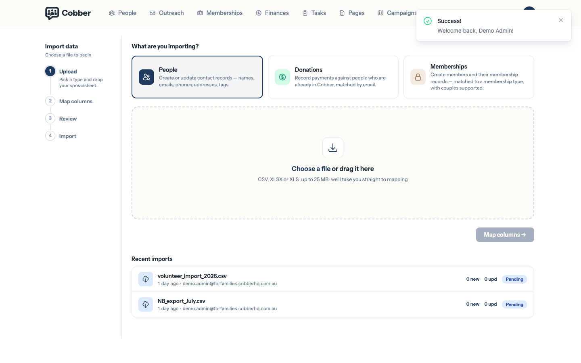
Task: Click the Campaigns map icon
Action: 380,13
